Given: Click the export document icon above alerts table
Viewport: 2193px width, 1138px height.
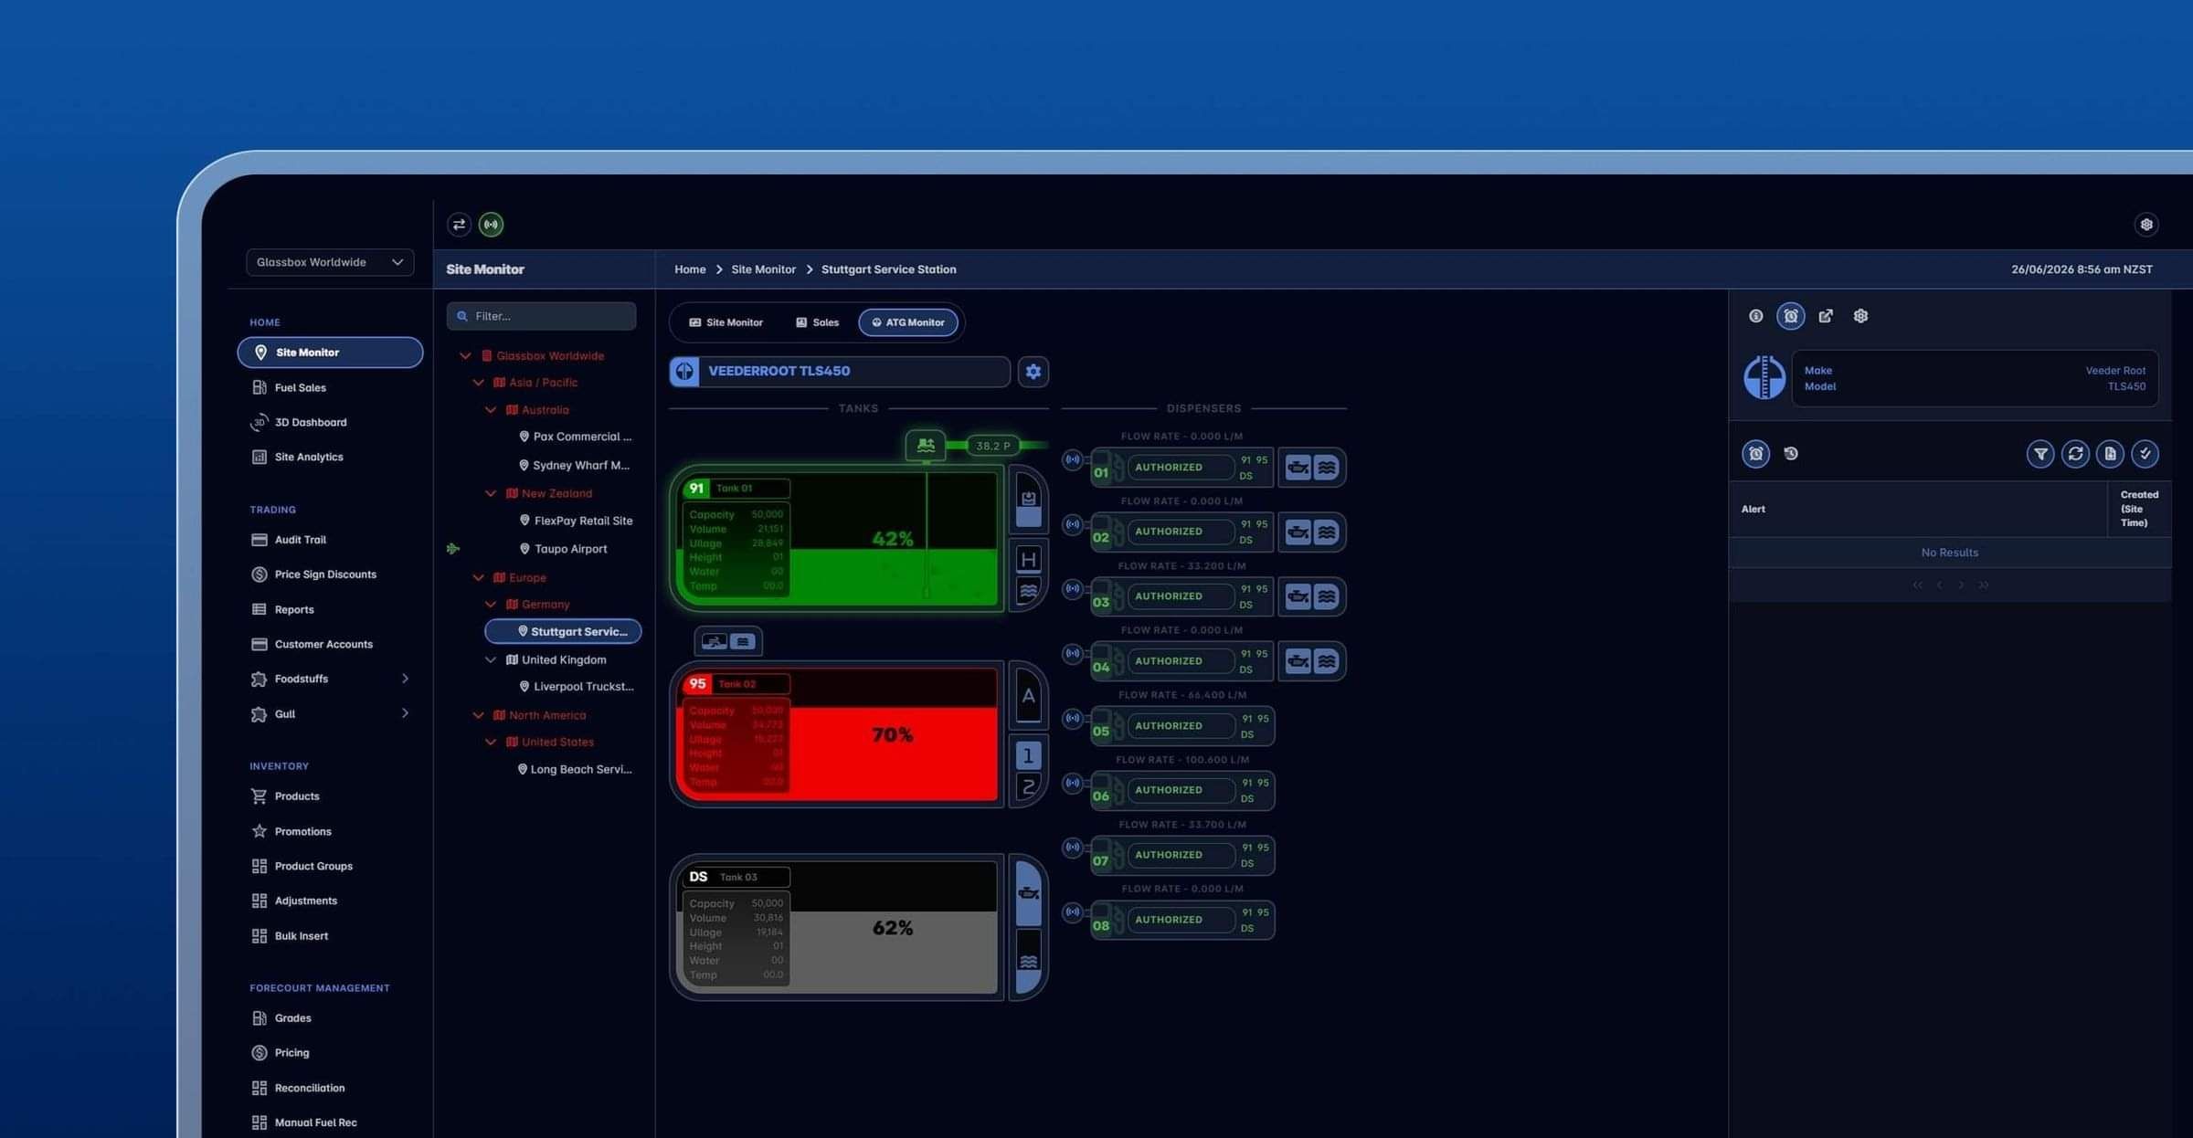Looking at the screenshot, I should coord(2110,454).
